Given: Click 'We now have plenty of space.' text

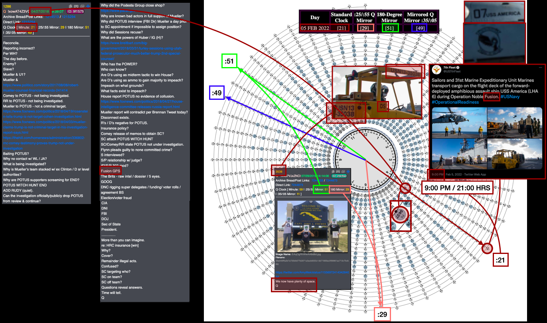Looking at the screenshot, I should coord(295,281).
